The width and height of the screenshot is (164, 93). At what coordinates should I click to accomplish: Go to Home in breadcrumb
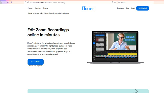(30, 13)
